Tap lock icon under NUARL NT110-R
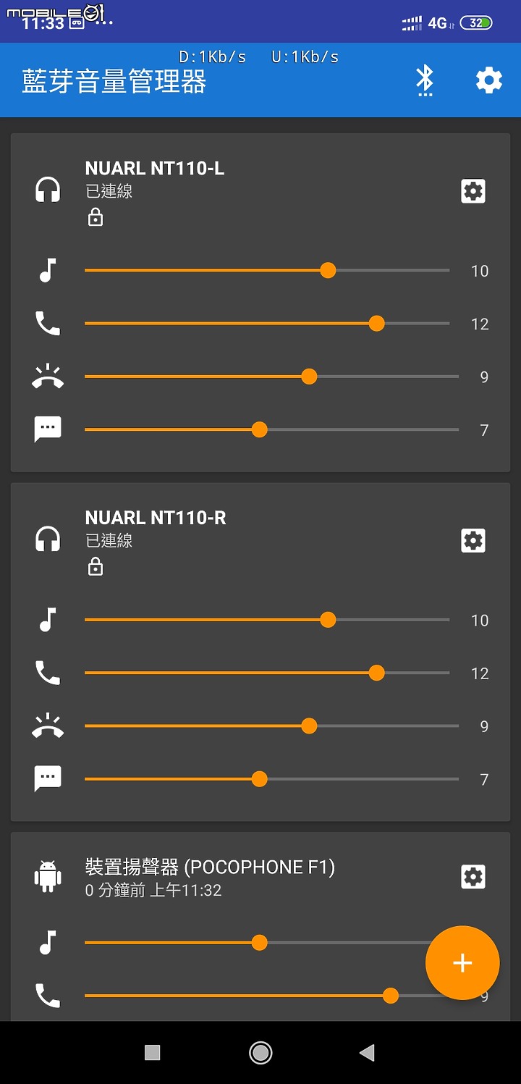The image size is (521, 1084). (95, 566)
